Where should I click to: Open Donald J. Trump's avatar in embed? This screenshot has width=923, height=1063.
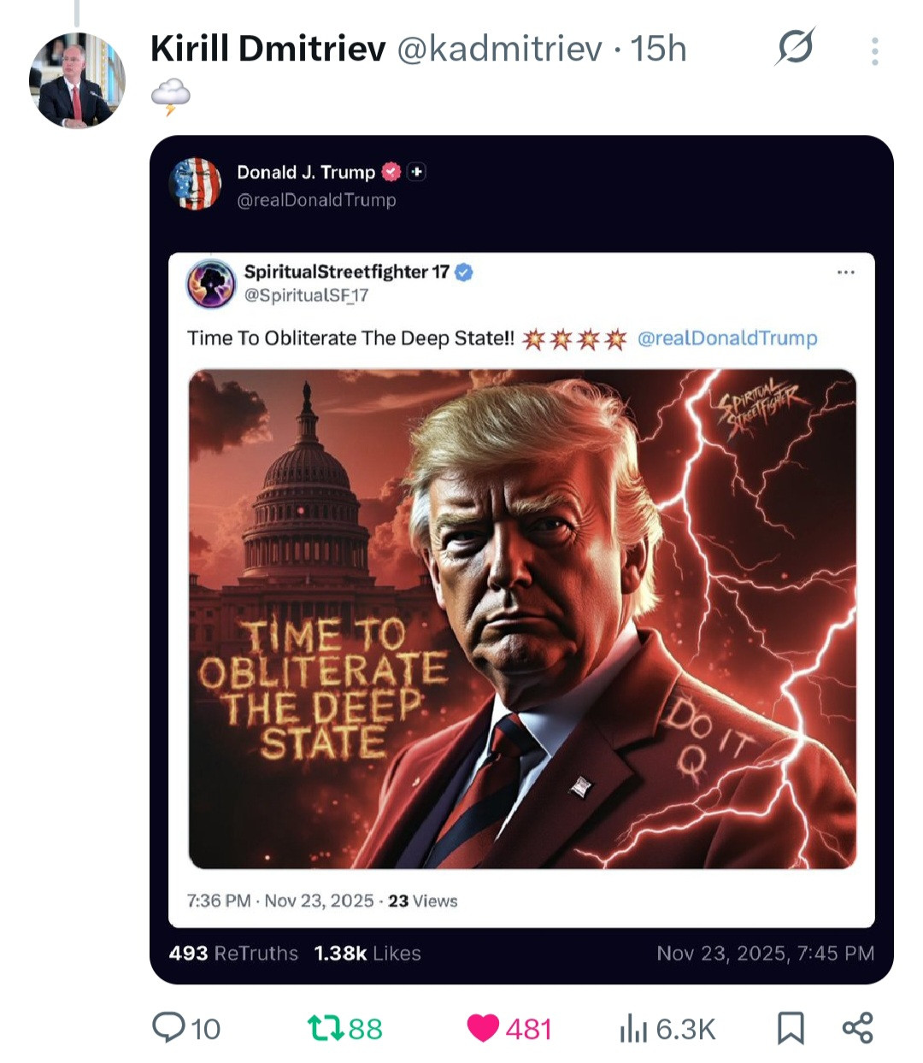[197, 184]
